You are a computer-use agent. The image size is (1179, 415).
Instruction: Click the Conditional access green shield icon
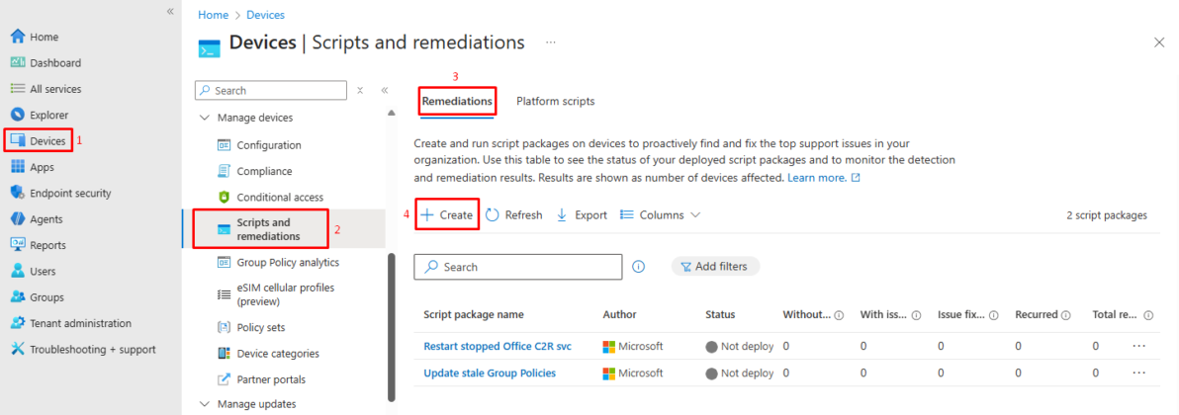224,197
